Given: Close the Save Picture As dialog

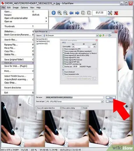Looking at the screenshot, I should (x=116, y=31).
